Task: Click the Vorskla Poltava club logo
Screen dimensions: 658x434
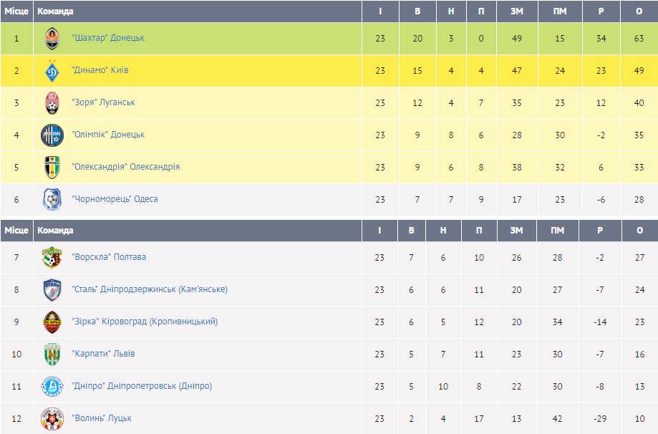Action: click(x=52, y=257)
